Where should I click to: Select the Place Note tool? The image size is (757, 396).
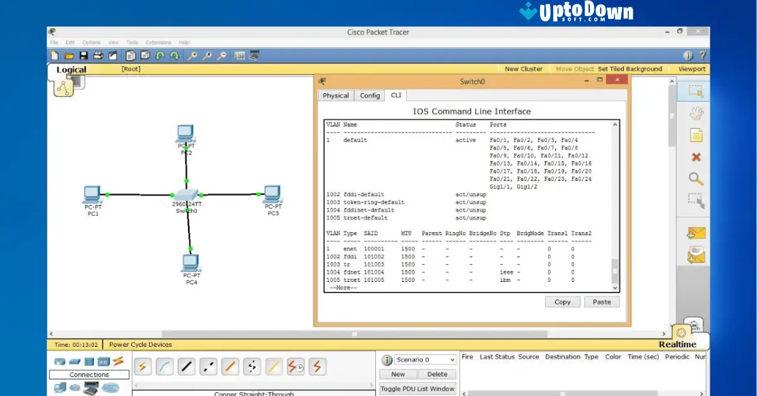click(695, 134)
